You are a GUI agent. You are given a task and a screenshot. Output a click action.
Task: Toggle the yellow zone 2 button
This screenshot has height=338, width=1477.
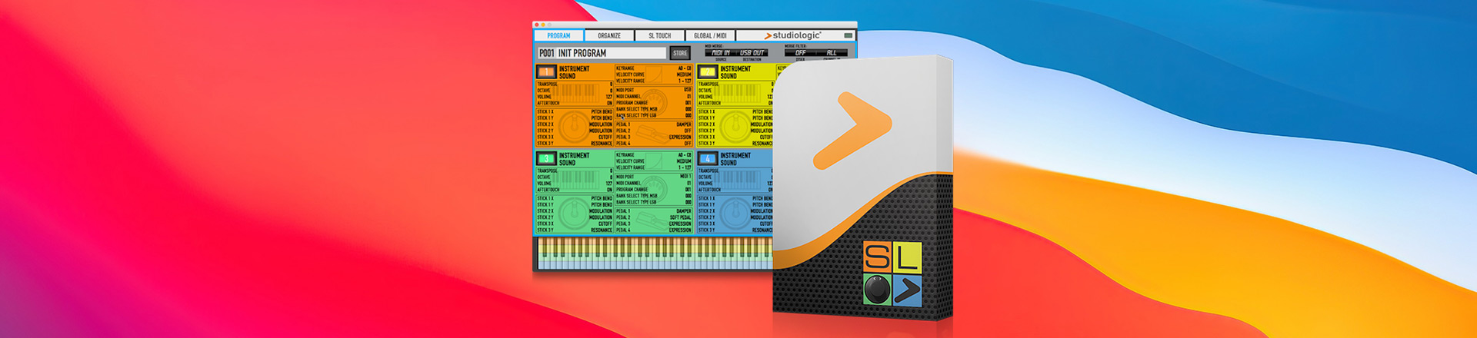[708, 71]
